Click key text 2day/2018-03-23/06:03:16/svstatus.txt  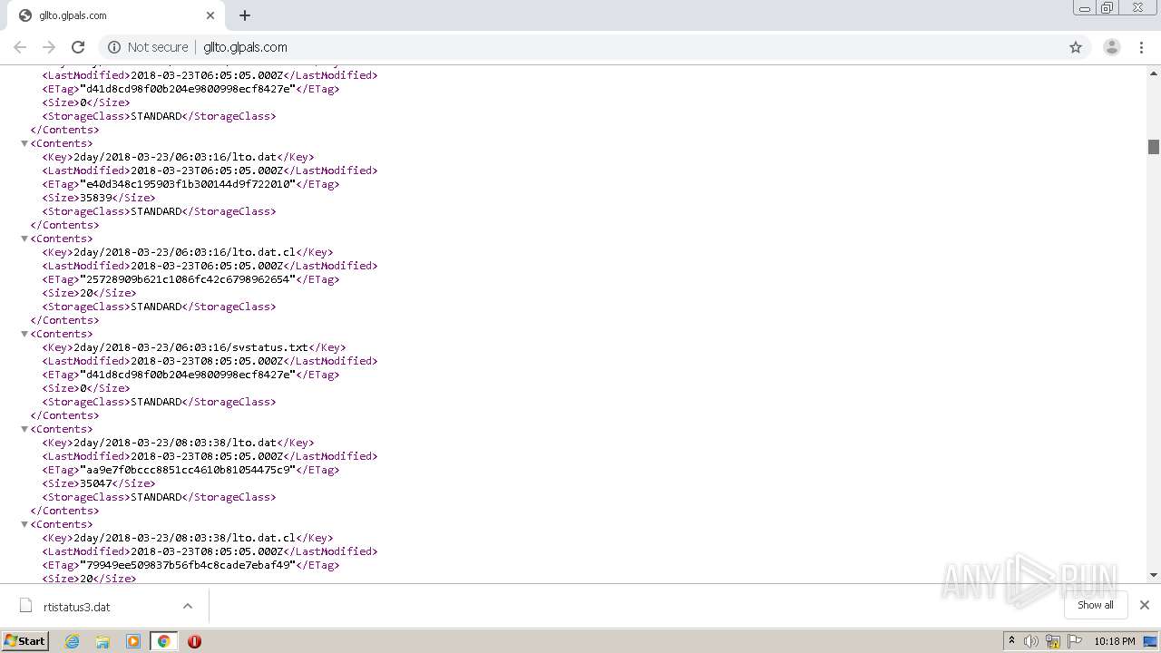190,347
